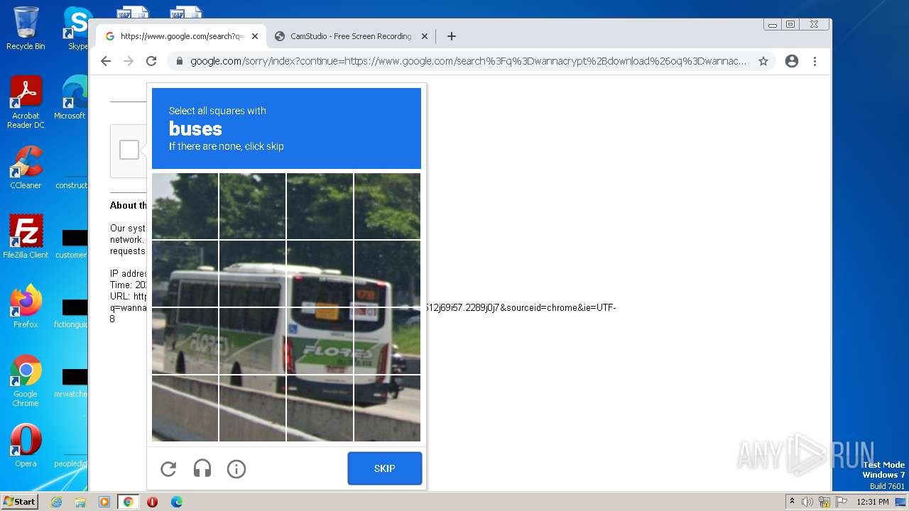
Task: Open Chrome profile avatar menu
Action: click(x=792, y=61)
